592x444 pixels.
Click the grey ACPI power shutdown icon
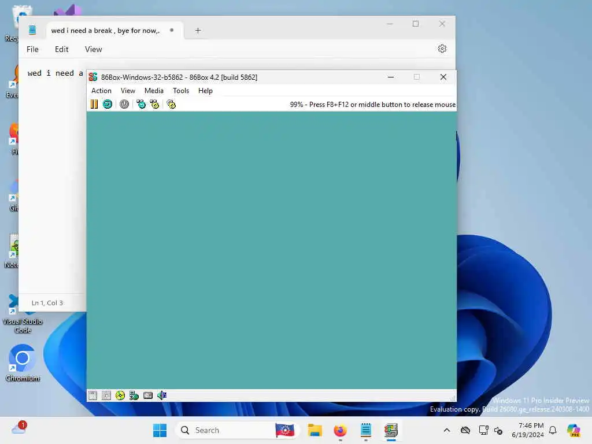[124, 104]
